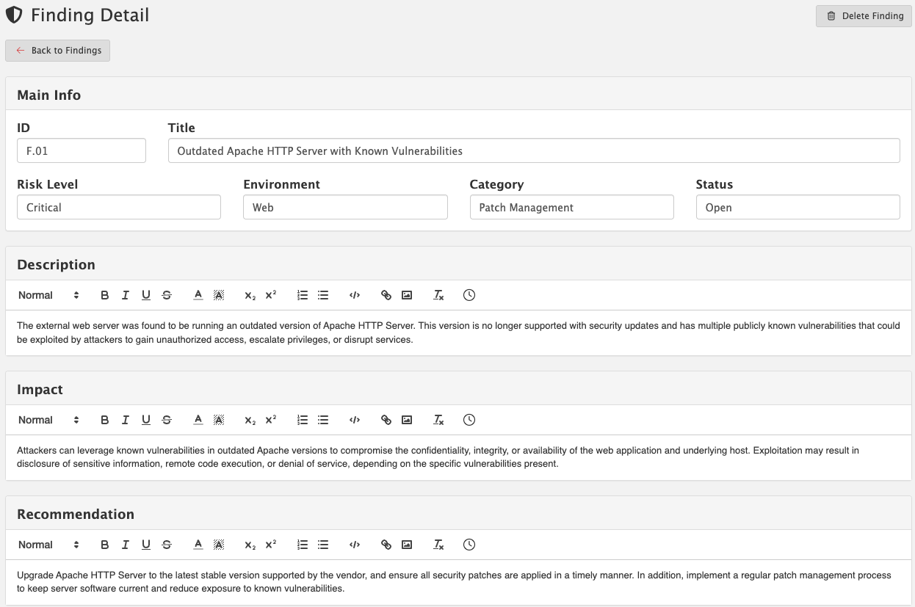
Task: Insert ordered list in Impact toolbar
Action: coord(302,420)
